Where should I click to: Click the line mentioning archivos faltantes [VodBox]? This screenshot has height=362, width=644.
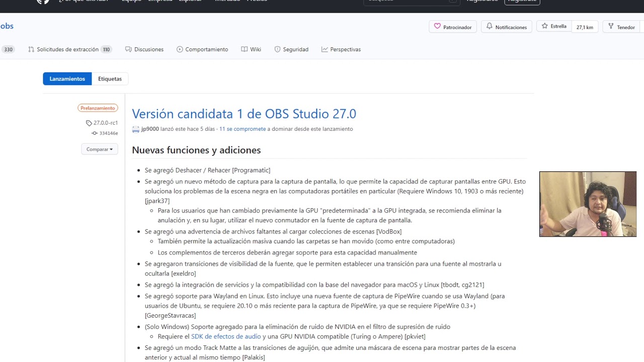(x=273, y=231)
